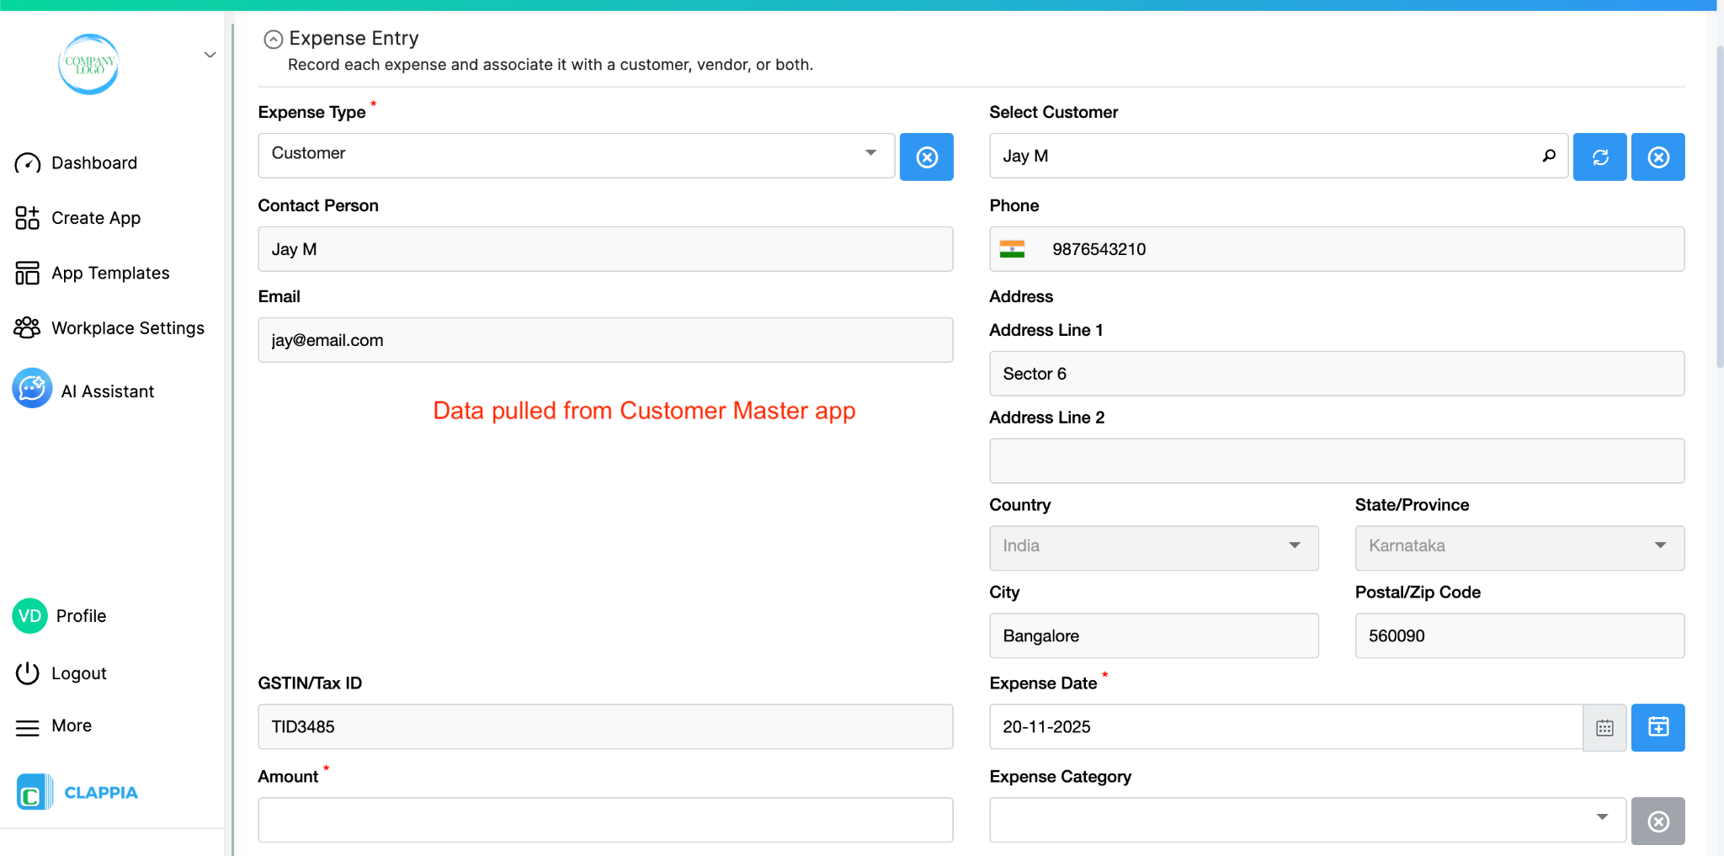This screenshot has width=1724, height=856.
Task: Select the Dashboard icon in sidebar
Action: pyautogui.click(x=27, y=162)
